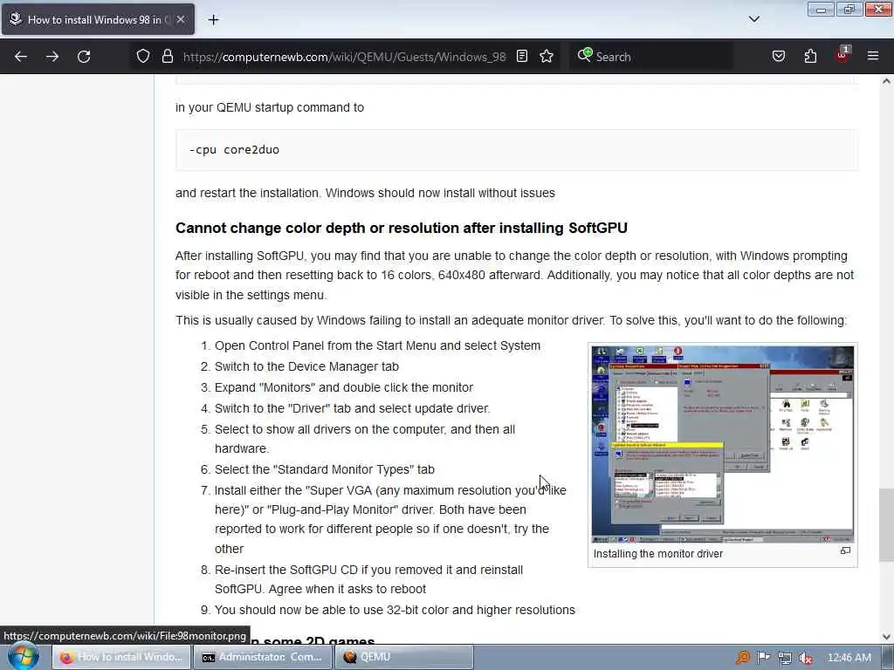This screenshot has width=894, height=670.
Task: Open uBlock extension icon with badge
Action: pyautogui.click(x=842, y=55)
